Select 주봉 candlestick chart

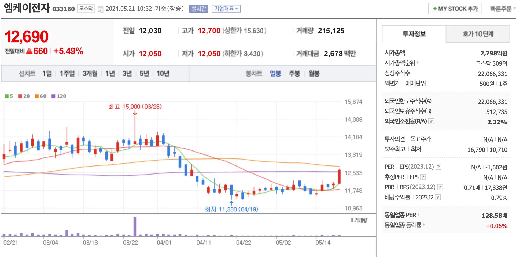pos(294,73)
